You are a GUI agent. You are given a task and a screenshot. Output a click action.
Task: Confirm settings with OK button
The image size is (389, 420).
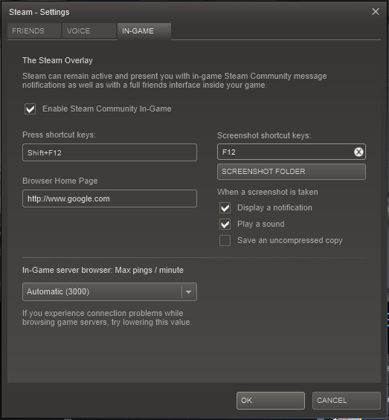point(271,401)
